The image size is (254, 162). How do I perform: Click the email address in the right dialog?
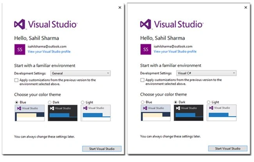tap(173, 46)
